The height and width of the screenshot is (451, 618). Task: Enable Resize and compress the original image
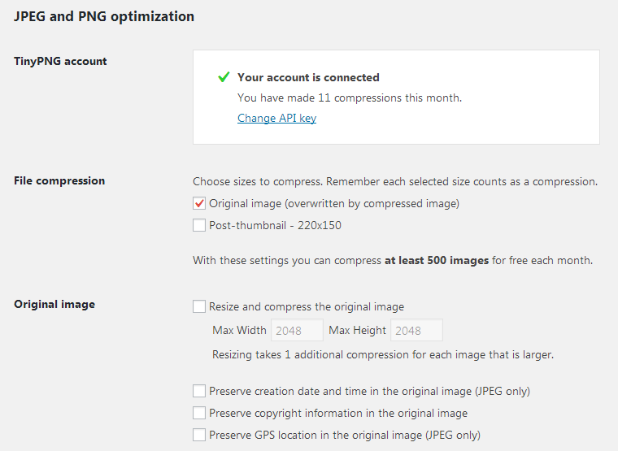click(x=199, y=306)
